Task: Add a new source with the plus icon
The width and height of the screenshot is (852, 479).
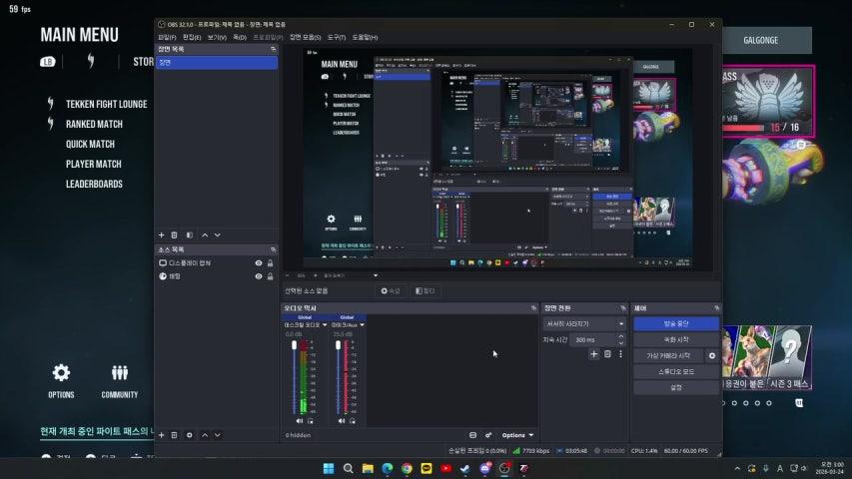Action: [161, 435]
